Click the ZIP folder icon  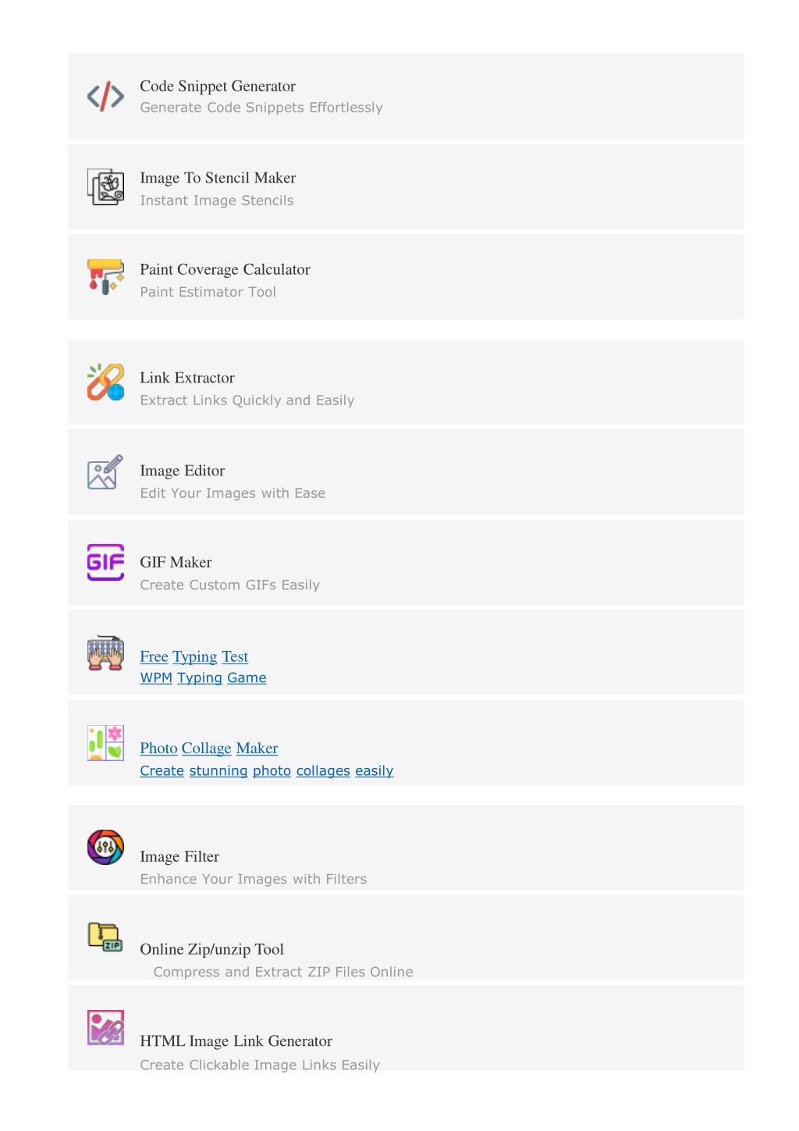pos(105,937)
